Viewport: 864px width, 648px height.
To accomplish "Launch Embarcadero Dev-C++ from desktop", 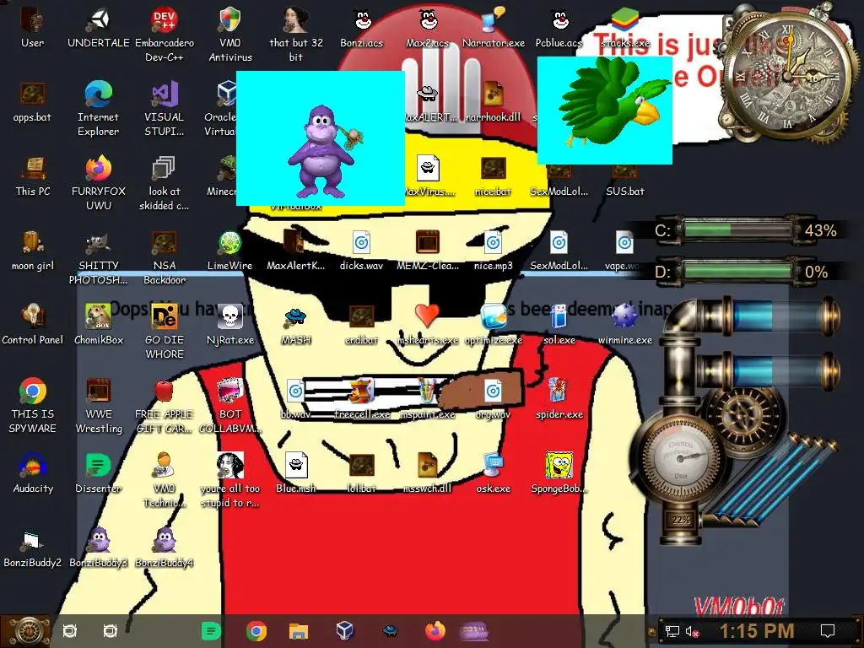I will [x=165, y=34].
